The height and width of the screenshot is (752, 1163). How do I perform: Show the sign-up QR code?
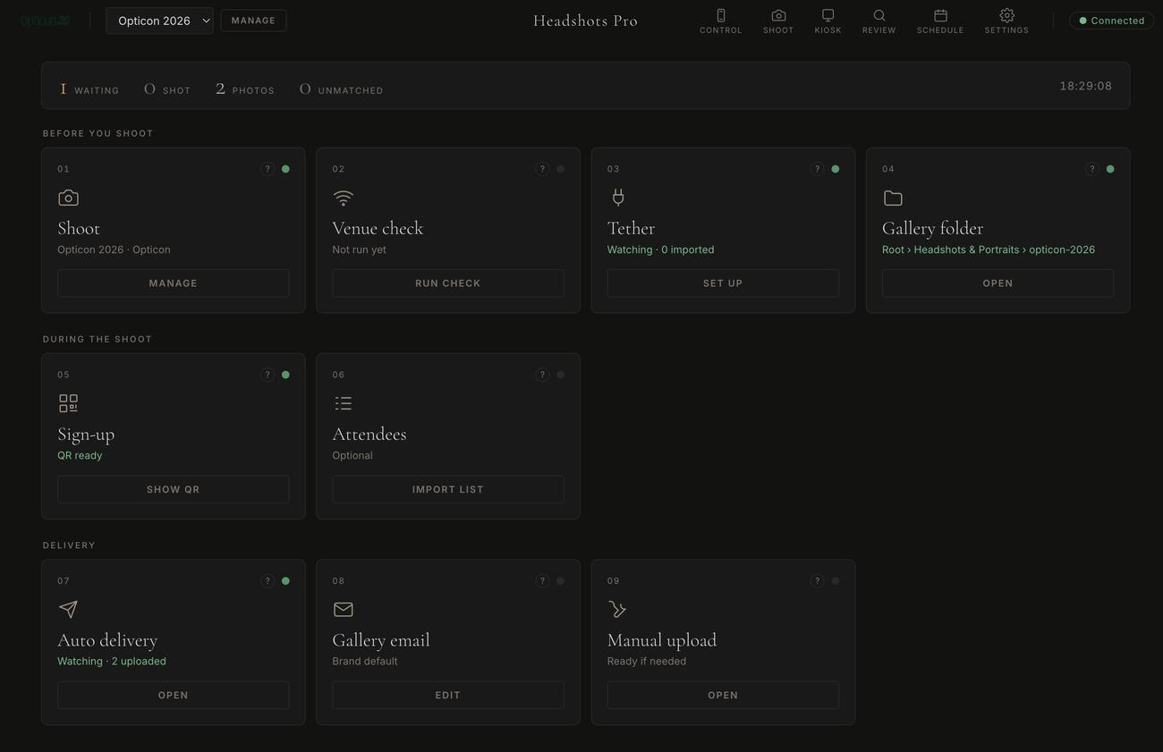coord(174,489)
